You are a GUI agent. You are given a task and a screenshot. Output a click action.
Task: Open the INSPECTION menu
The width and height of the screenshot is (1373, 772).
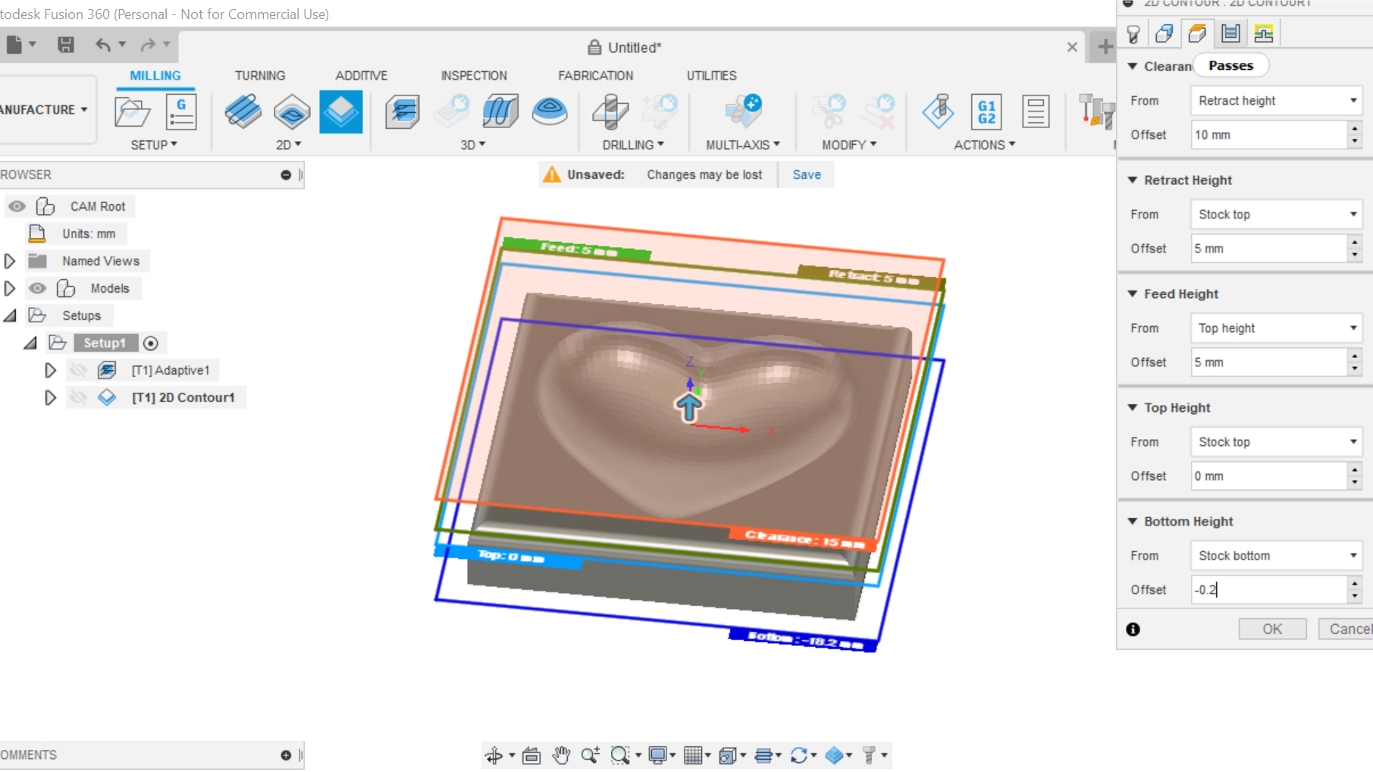[473, 75]
